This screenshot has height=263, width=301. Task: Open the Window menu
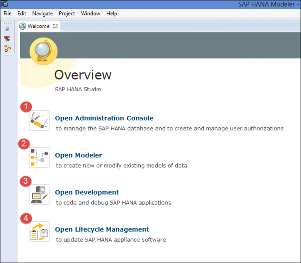pyautogui.click(x=91, y=14)
